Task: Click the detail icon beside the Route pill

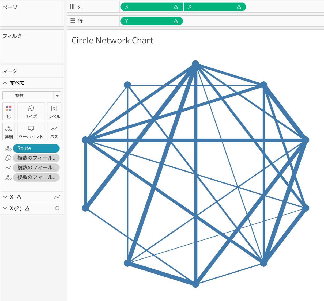Action: pos(8,148)
